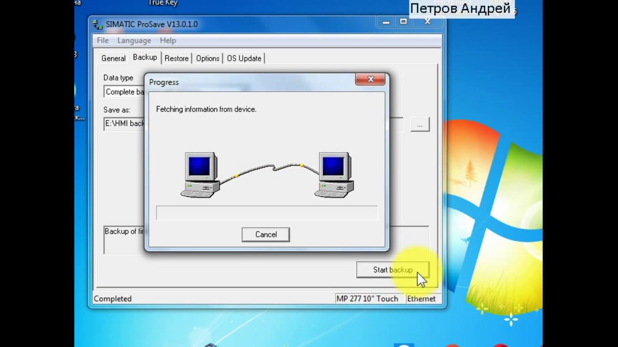Click the right computer icon in animation
618x347 pixels.
coord(334,175)
